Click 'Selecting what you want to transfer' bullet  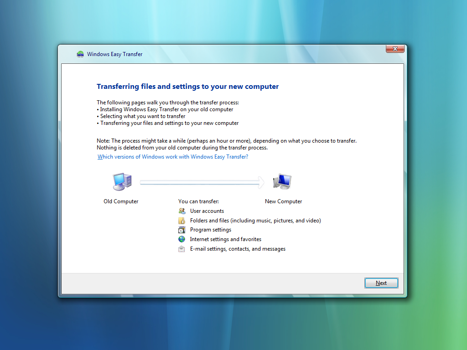141,116
